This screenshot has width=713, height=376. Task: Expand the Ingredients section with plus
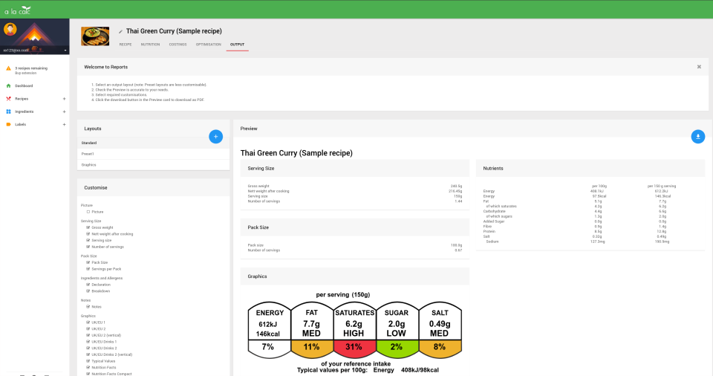click(x=64, y=111)
